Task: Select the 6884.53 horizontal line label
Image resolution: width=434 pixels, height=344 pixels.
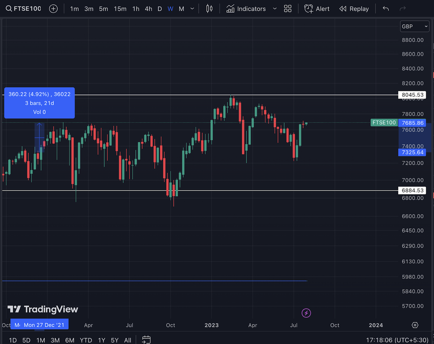Action: 412,191
